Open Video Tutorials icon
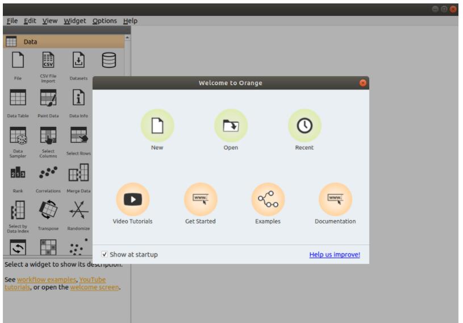463x323 pixels. 132,200
